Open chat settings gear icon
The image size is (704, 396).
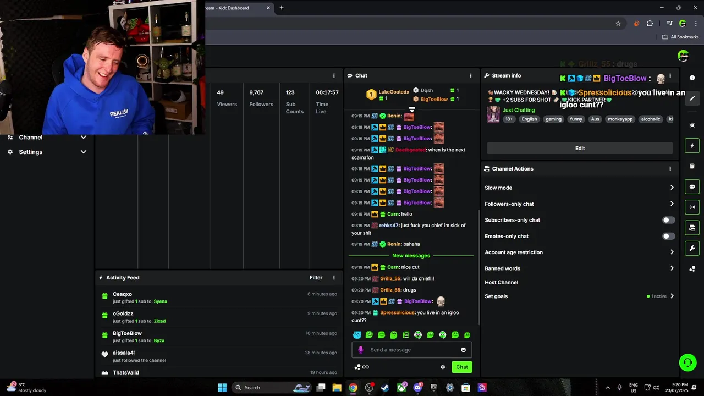point(443,367)
